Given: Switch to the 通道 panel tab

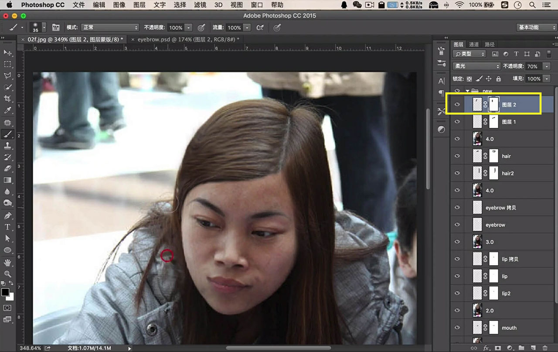Looking at the screenshot, I should pyautogui.click(x=474, y=44).
